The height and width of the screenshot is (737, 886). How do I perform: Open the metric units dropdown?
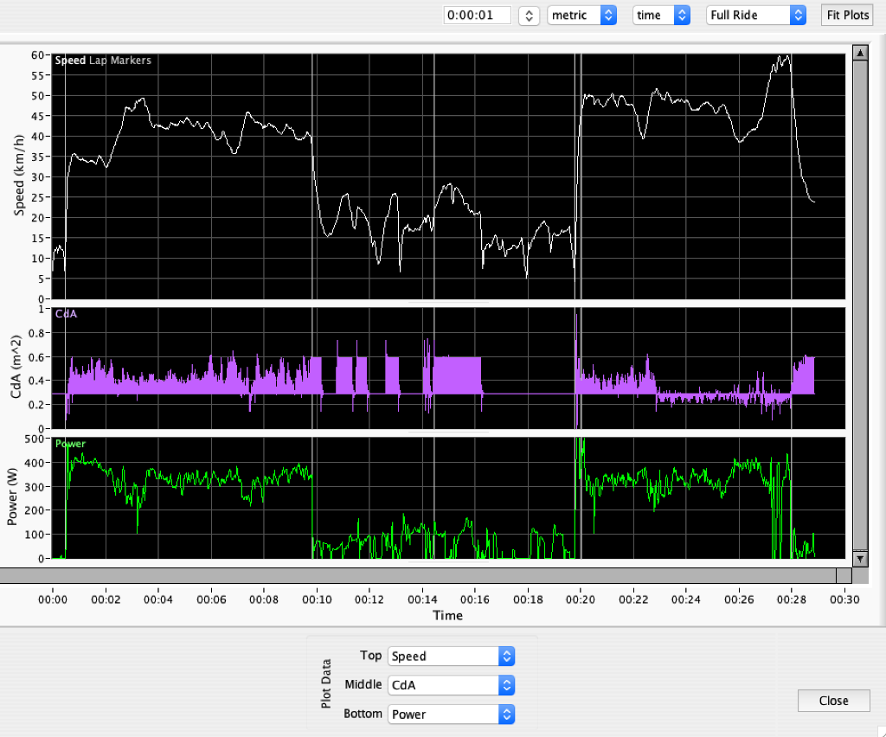pyautogui.click(x=581, y=16)
